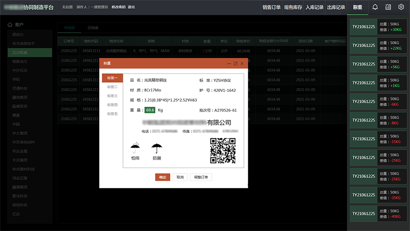Click the 修改密码 link

click(x=118, y=7)
